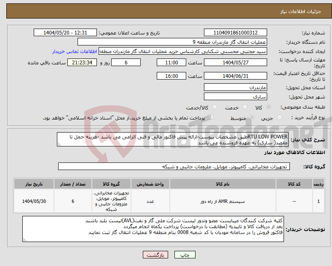
Task: Click the ردیف column header
Action: (x=319, y=184)
